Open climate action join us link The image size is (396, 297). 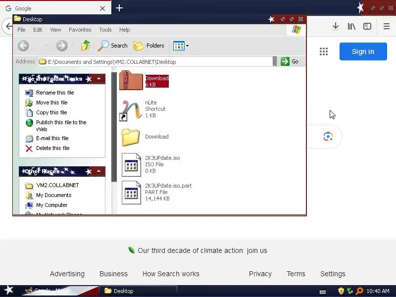click(202, 250)
